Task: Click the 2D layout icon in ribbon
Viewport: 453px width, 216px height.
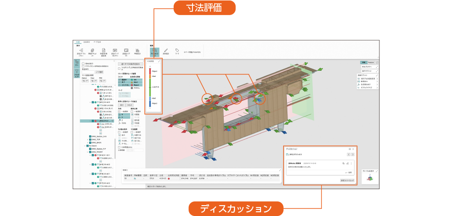Action: (126, 51)
